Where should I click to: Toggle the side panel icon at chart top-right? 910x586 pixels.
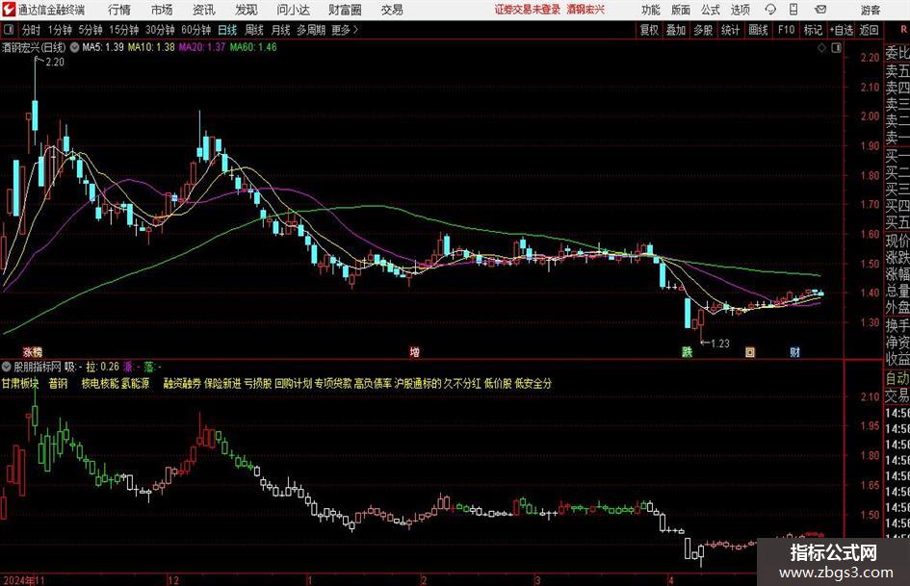click(x=836, y=47)
